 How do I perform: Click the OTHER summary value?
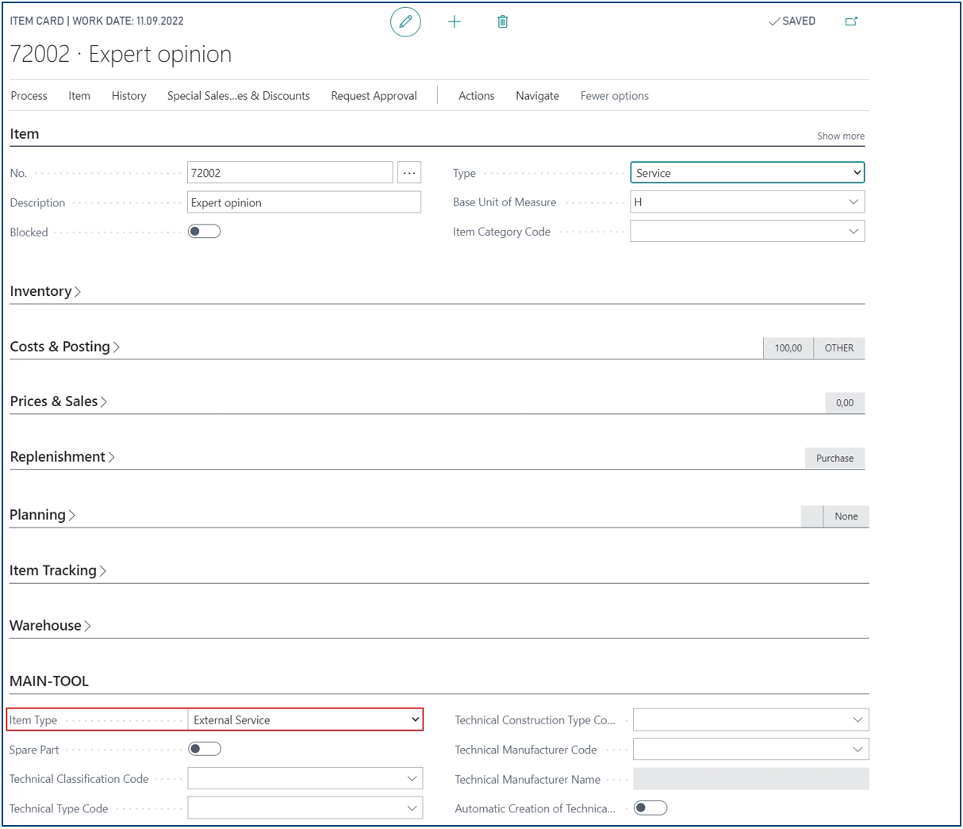click(x=839, y=348)
